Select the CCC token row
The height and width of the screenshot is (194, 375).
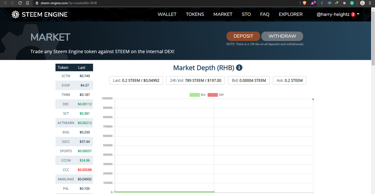pos(74,170)
